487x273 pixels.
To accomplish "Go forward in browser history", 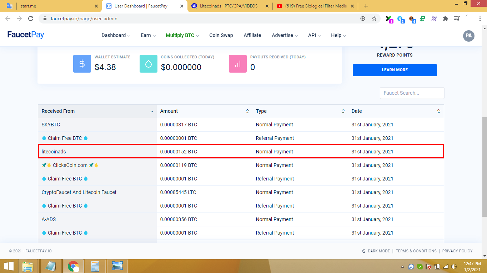I will click(19, 19).
